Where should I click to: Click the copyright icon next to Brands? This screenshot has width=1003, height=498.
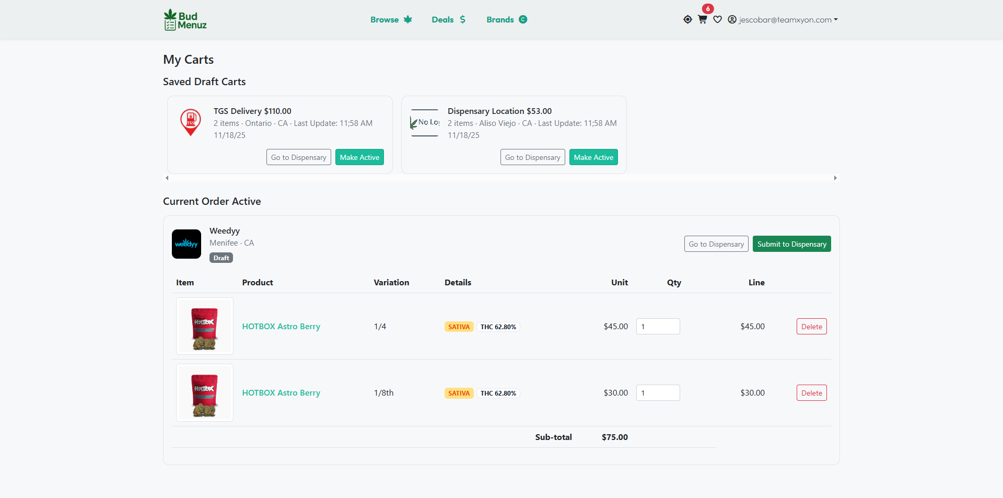point(523,19)
